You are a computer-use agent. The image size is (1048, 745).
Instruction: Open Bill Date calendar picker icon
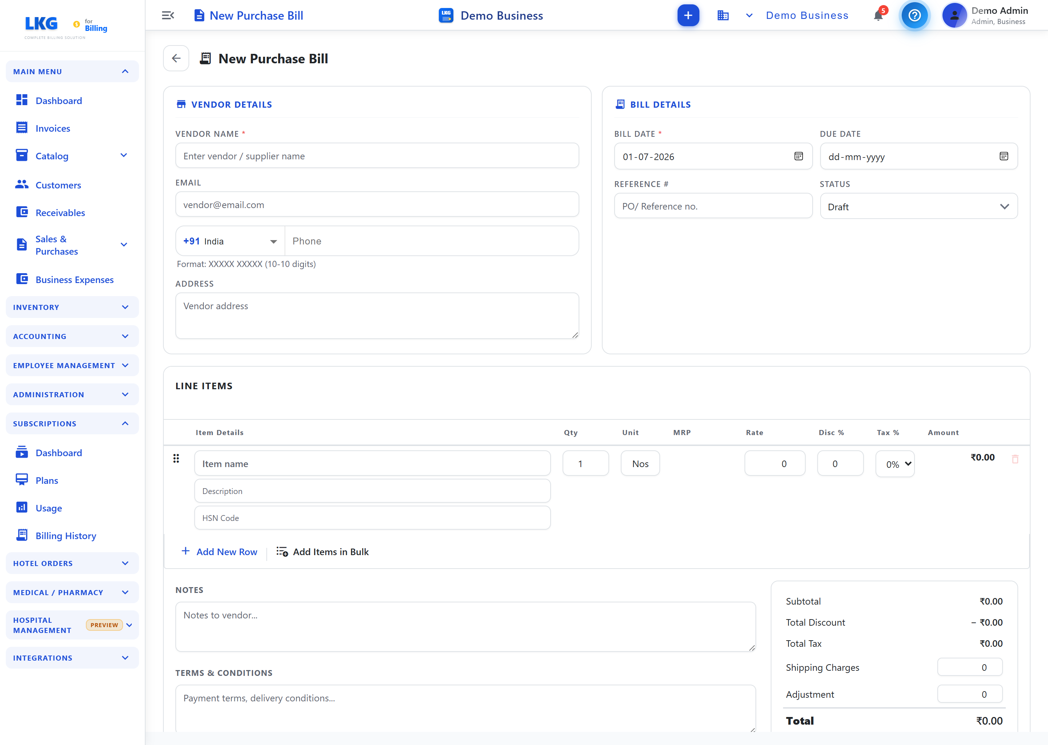pyautogui.click(x=798, y=156)
